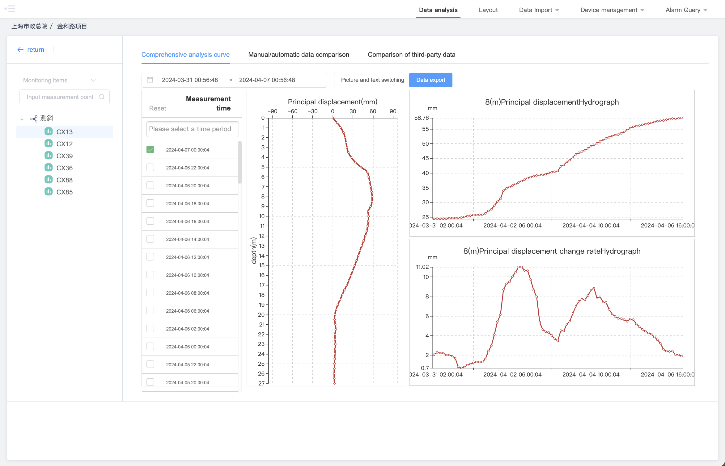Click the 2024-04-05 20:00:04 row text
Viewport: 725px width, 466px height.
(x=188, y=382)
